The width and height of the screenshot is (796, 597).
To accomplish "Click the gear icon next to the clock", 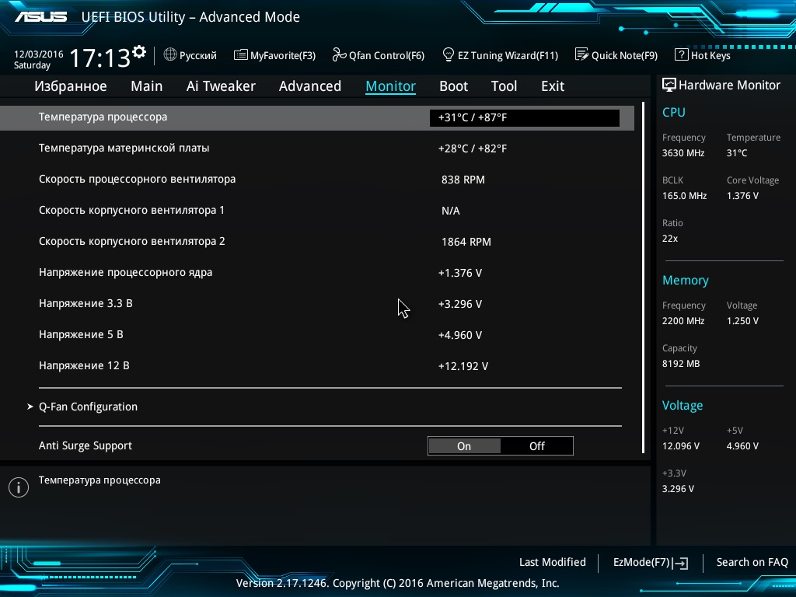I will click(x=139, y=51).
